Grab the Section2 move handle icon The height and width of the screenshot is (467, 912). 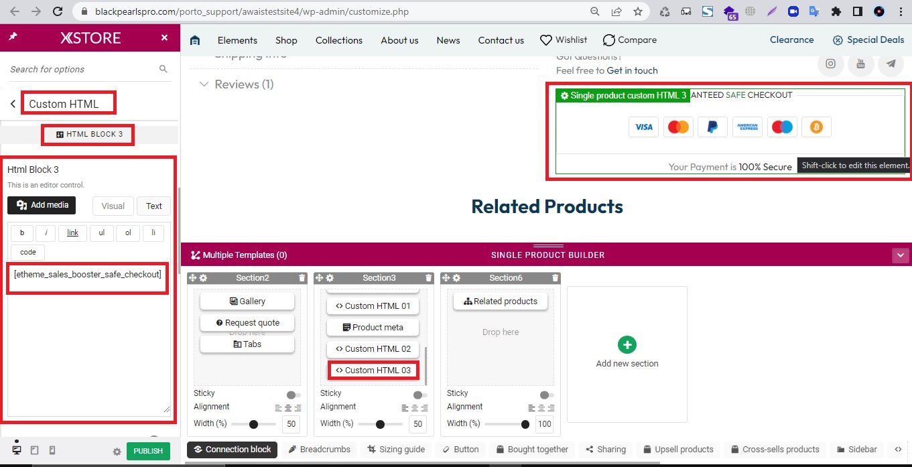click(193, 278)
